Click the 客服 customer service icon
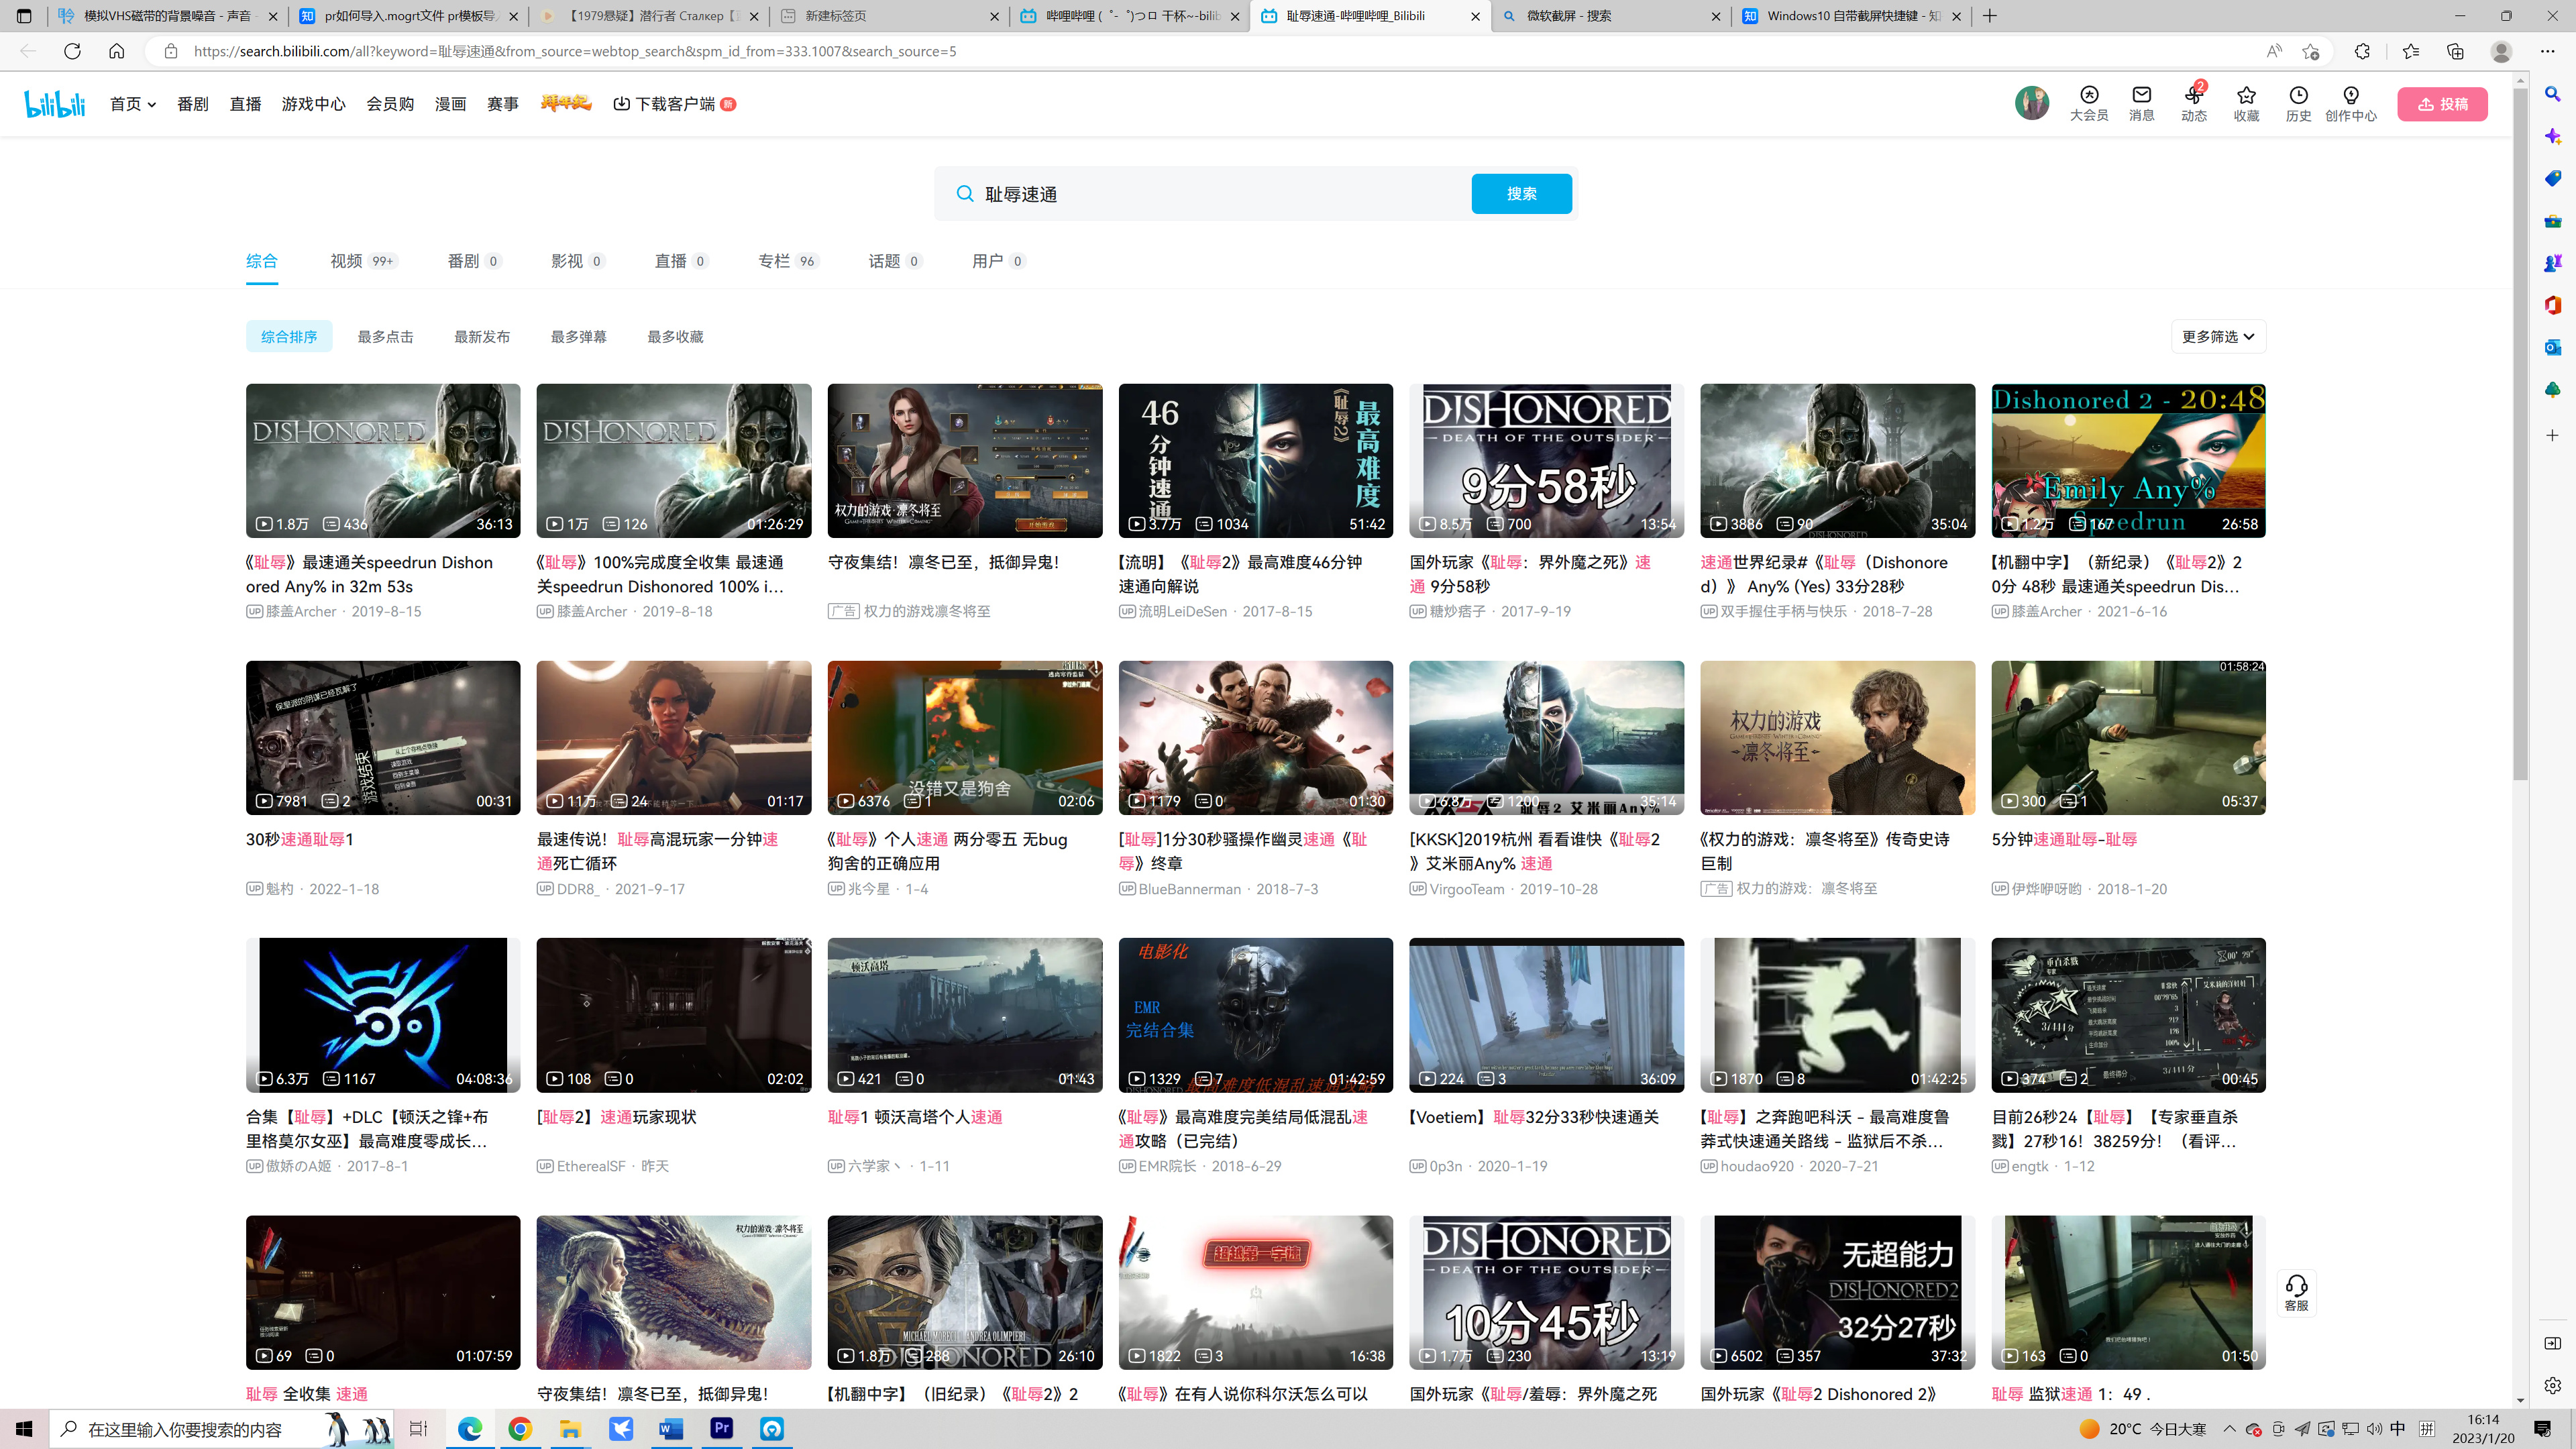 coord(2296,1292)
